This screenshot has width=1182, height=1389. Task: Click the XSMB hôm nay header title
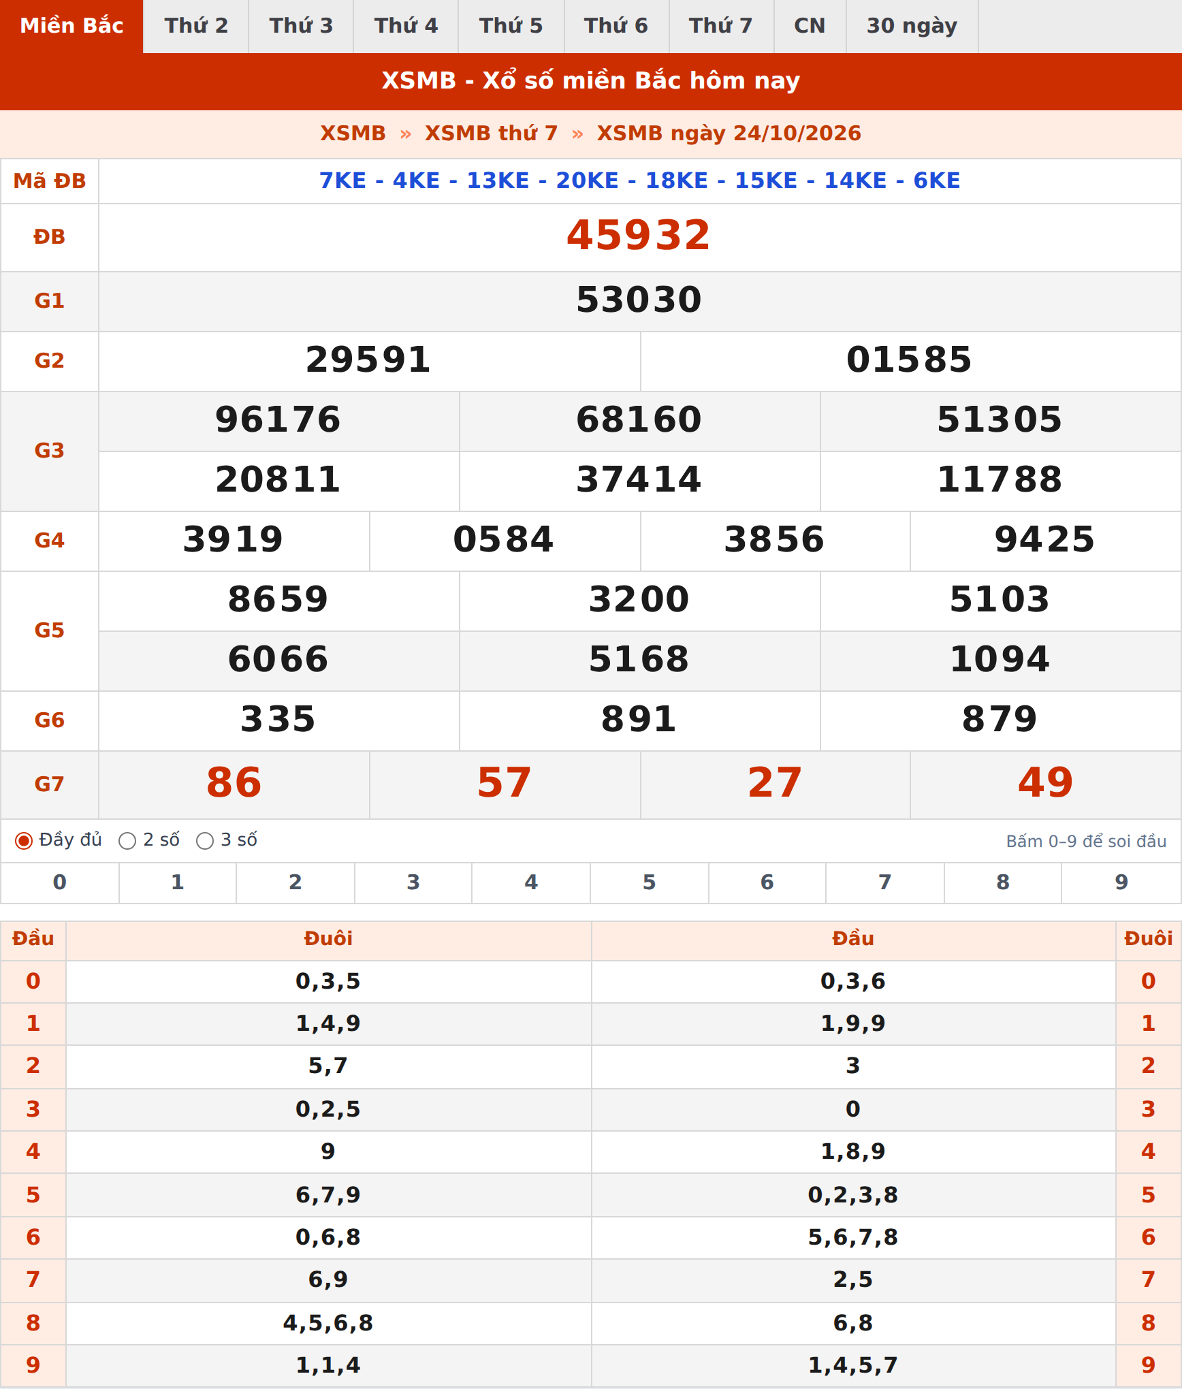(x=591, y=81)
